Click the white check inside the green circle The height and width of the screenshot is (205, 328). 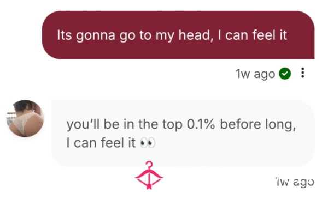pos(285,74)
